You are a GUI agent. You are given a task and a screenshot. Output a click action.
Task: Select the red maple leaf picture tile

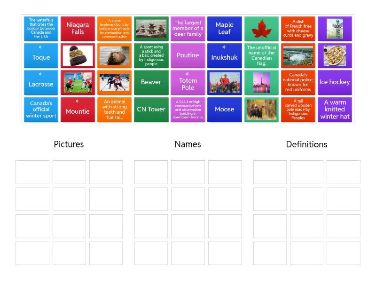(x=261, y=29)
